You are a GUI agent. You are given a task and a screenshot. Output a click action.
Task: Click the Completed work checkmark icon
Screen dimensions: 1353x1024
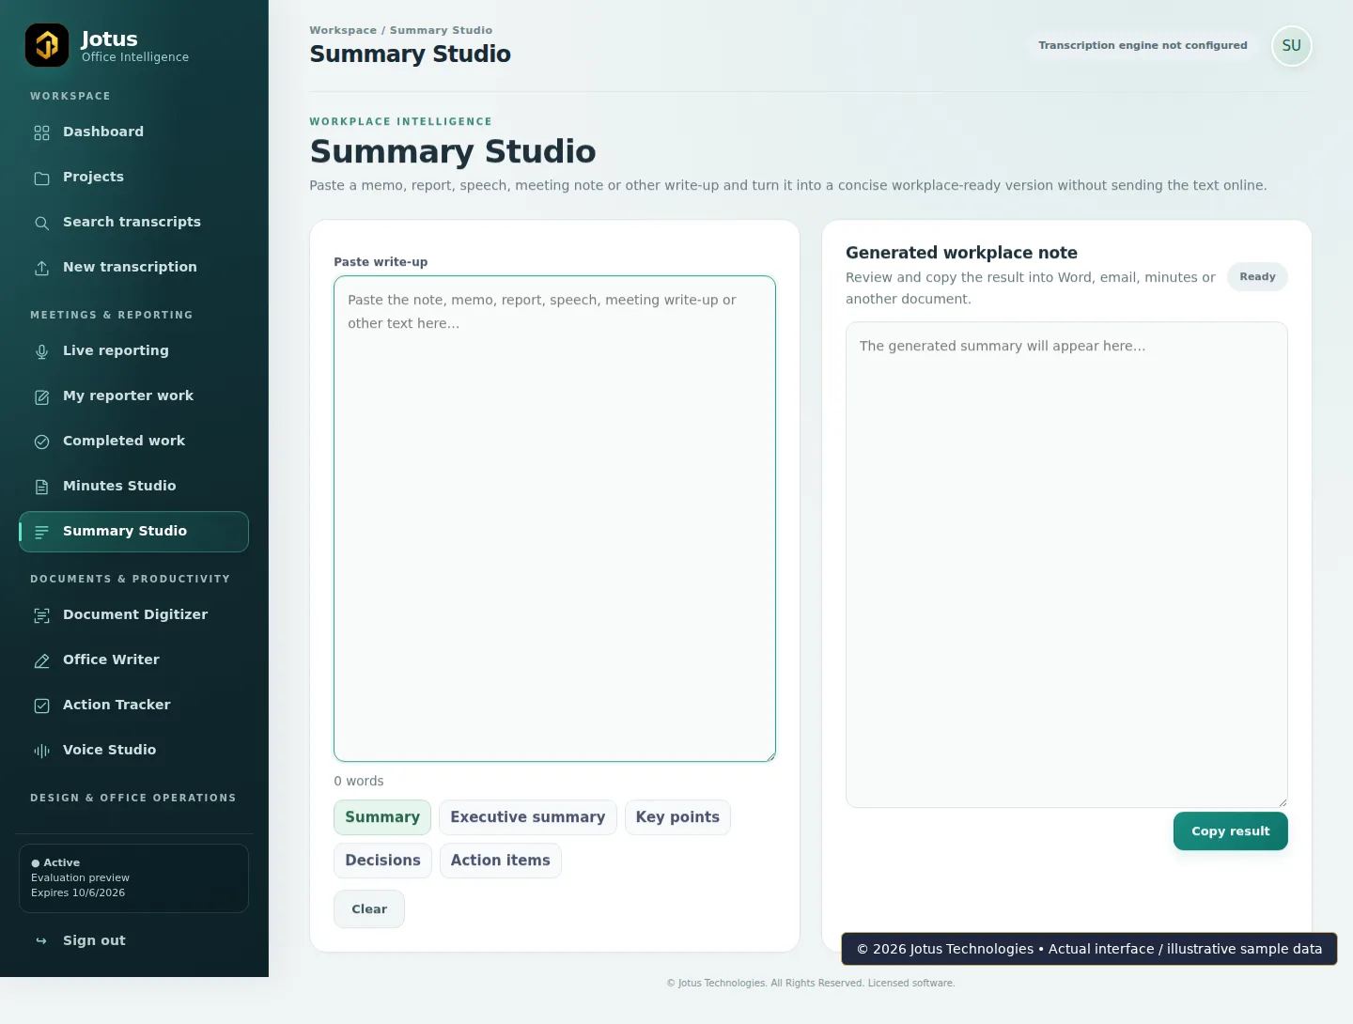tap(41, 442)
